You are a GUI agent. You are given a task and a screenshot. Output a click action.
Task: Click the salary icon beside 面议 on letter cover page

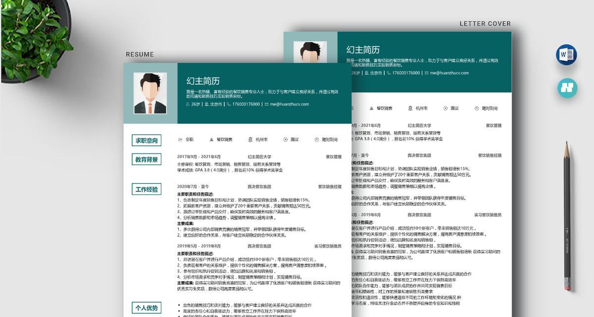(x=445, y=108)
